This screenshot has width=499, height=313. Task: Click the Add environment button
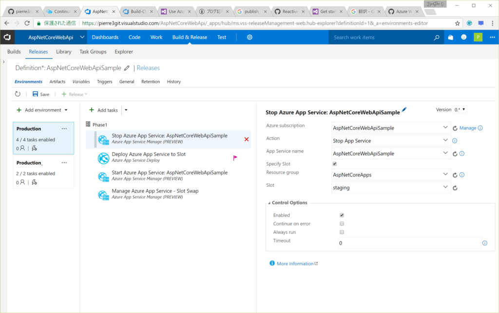pyautogui.click(x=39, y=110)
